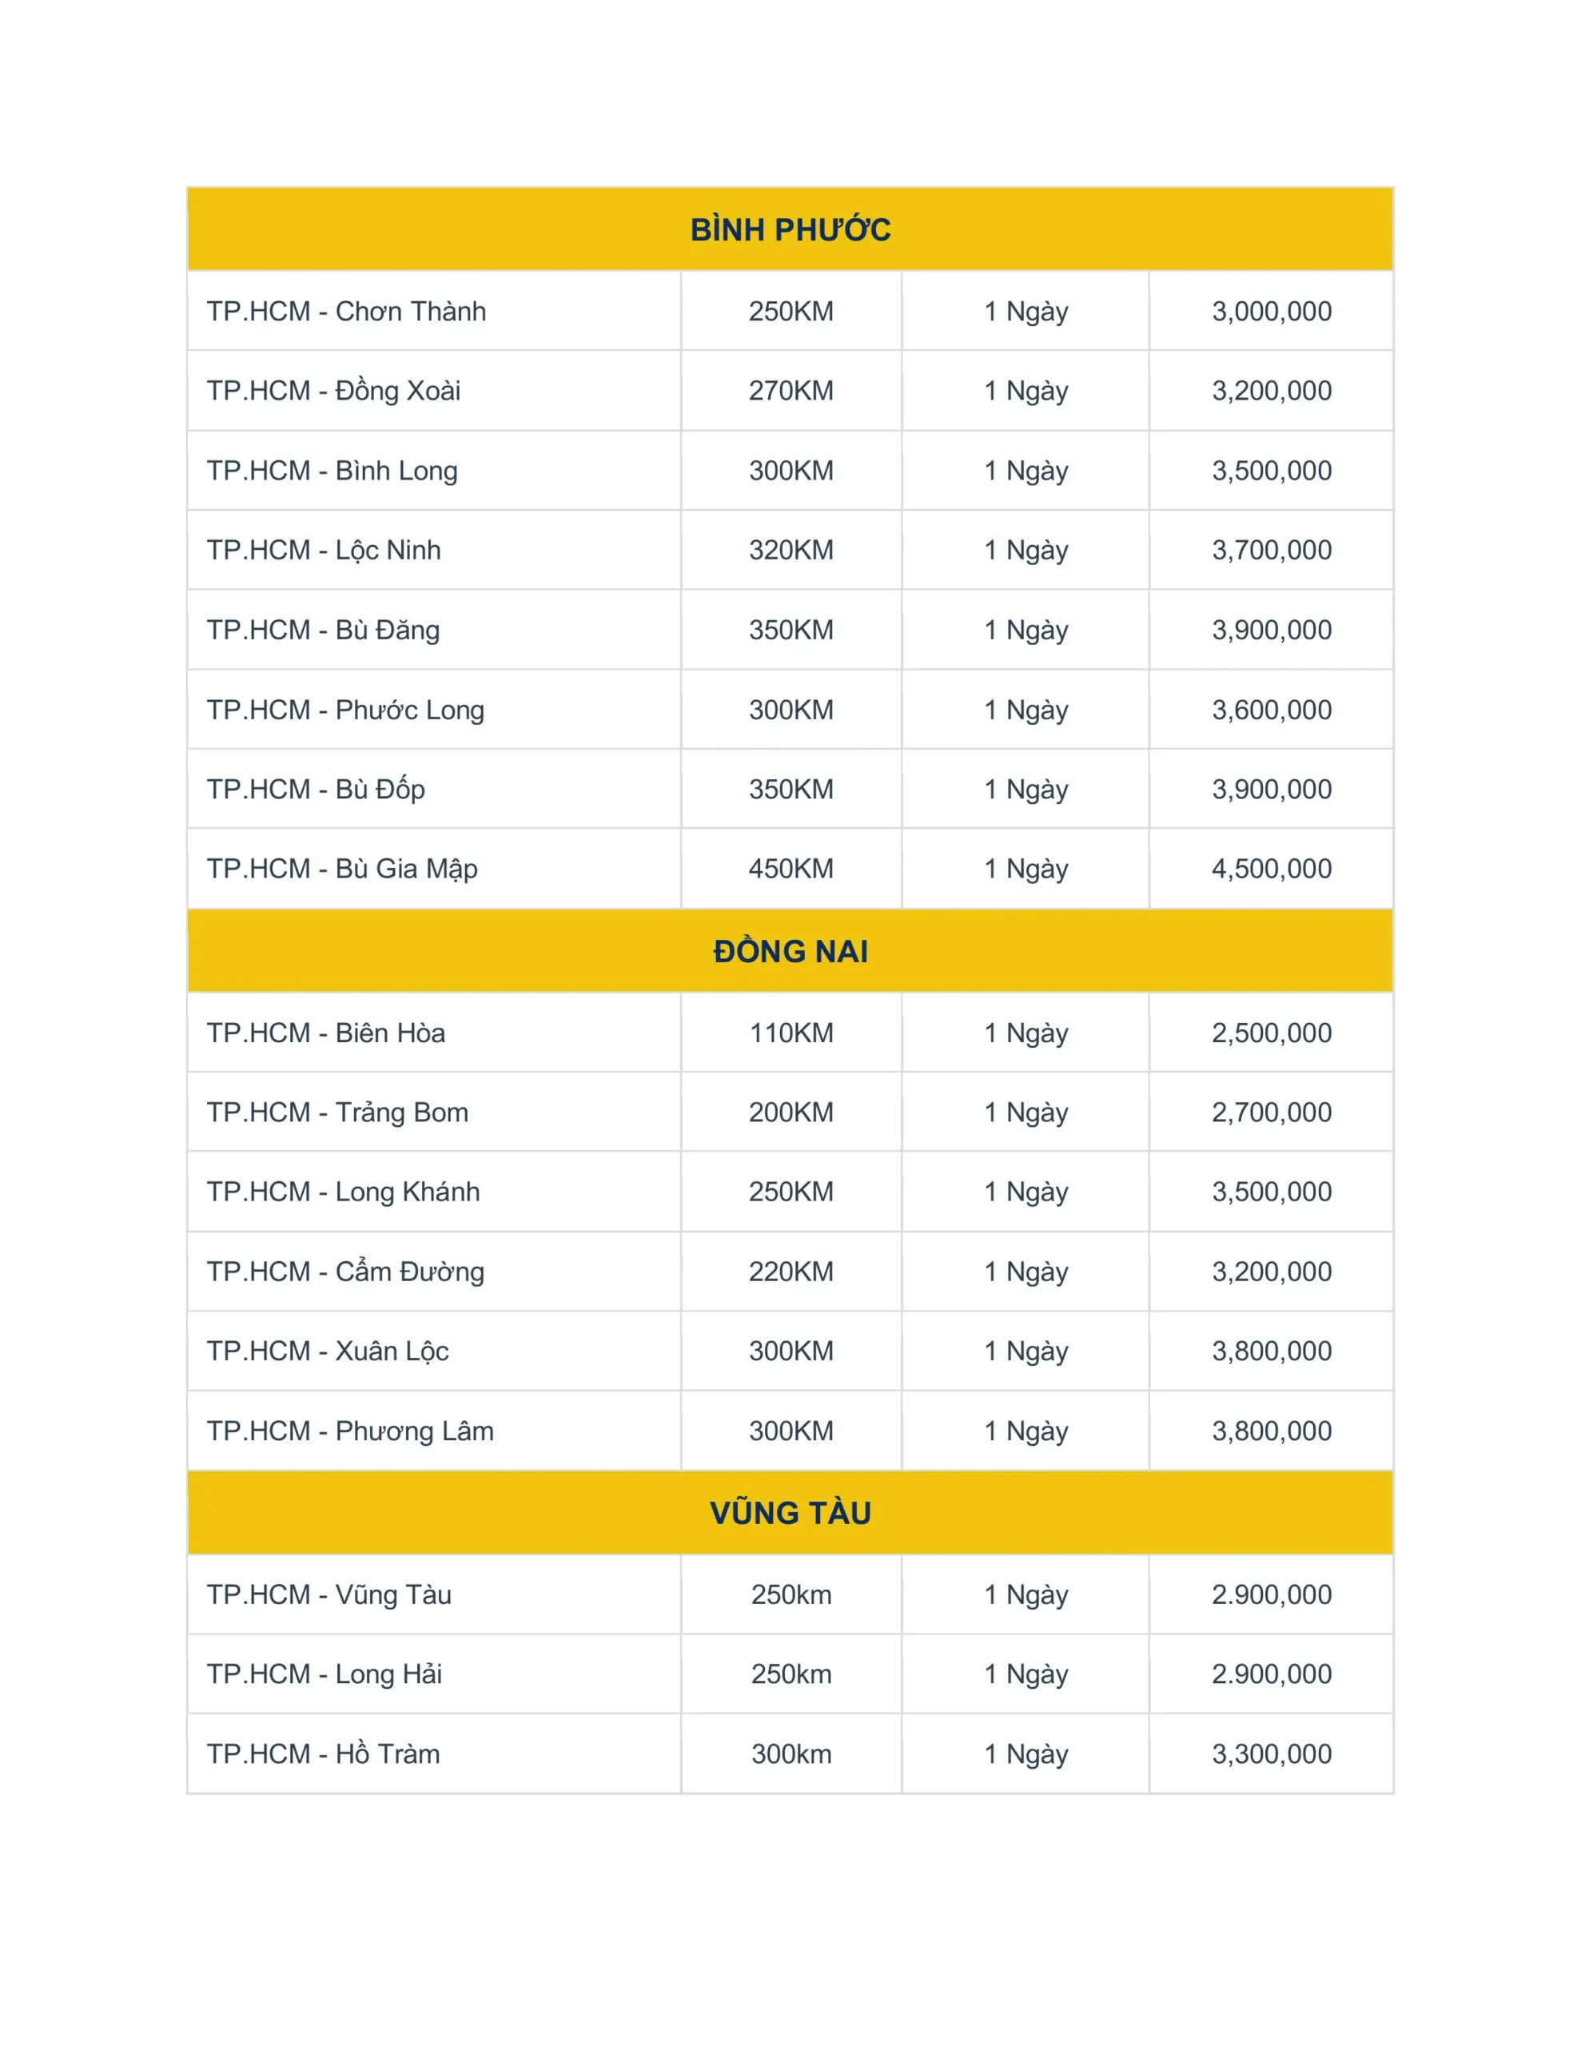Click the 3,600,000 price for Phước Long
The height and width of the screenshot is (2046, 1581).
point(1271,709)
